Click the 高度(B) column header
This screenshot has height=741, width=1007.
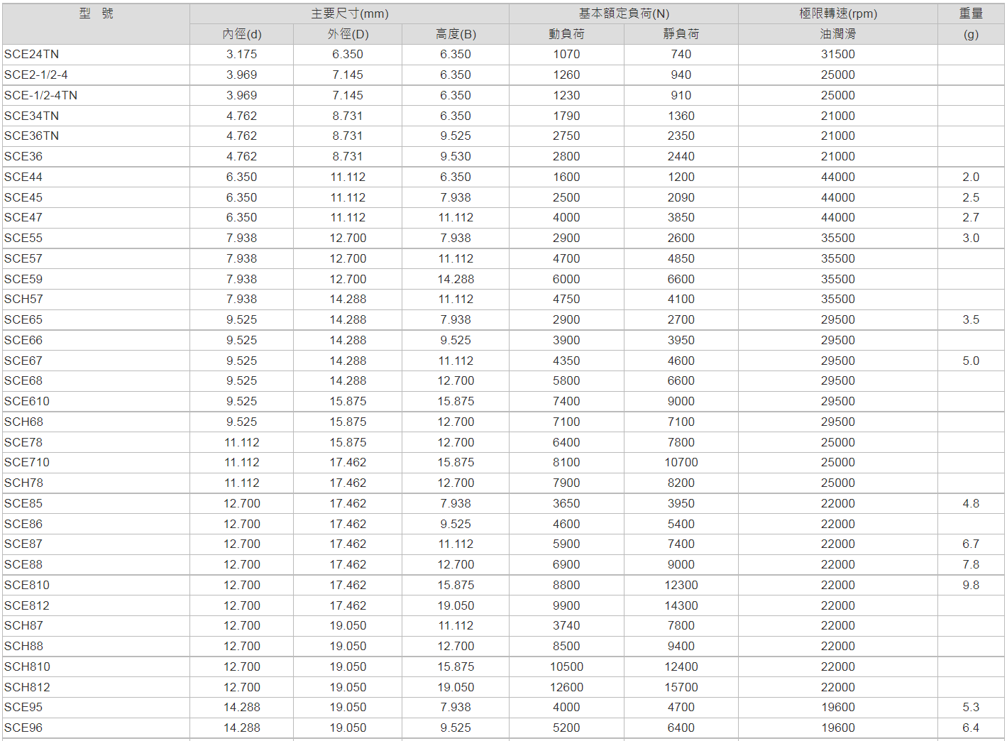tap(456, 34)
